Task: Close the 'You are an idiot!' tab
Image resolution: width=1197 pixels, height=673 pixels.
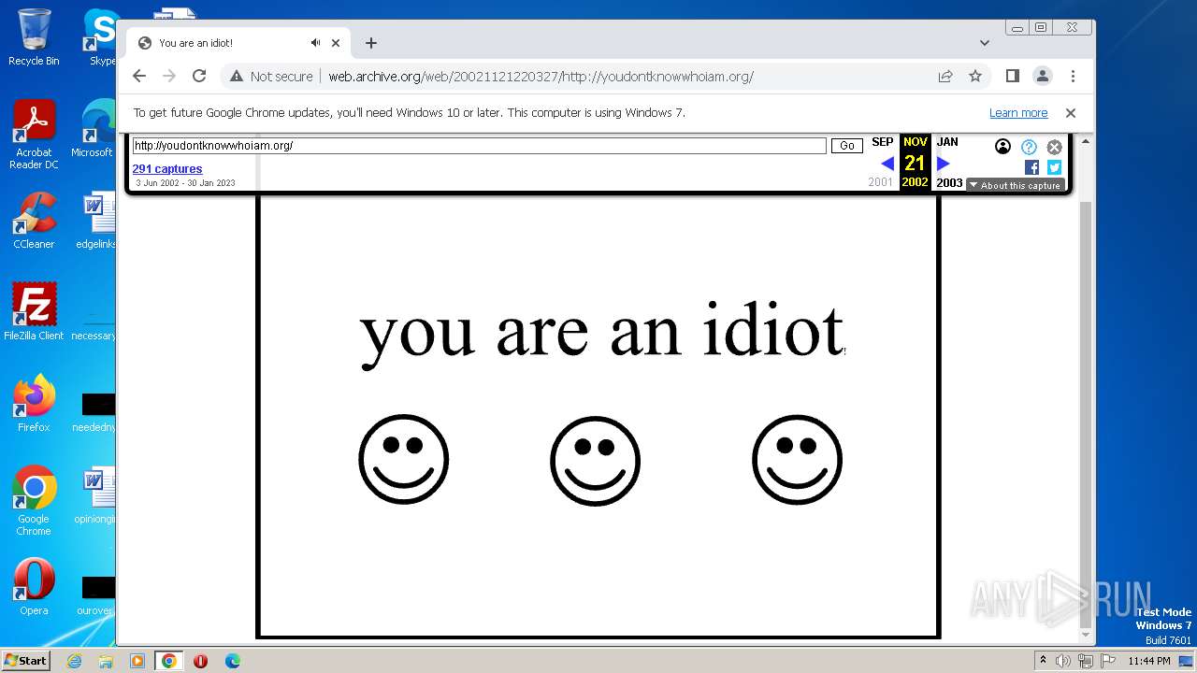Action: click(x=336, y=43)
